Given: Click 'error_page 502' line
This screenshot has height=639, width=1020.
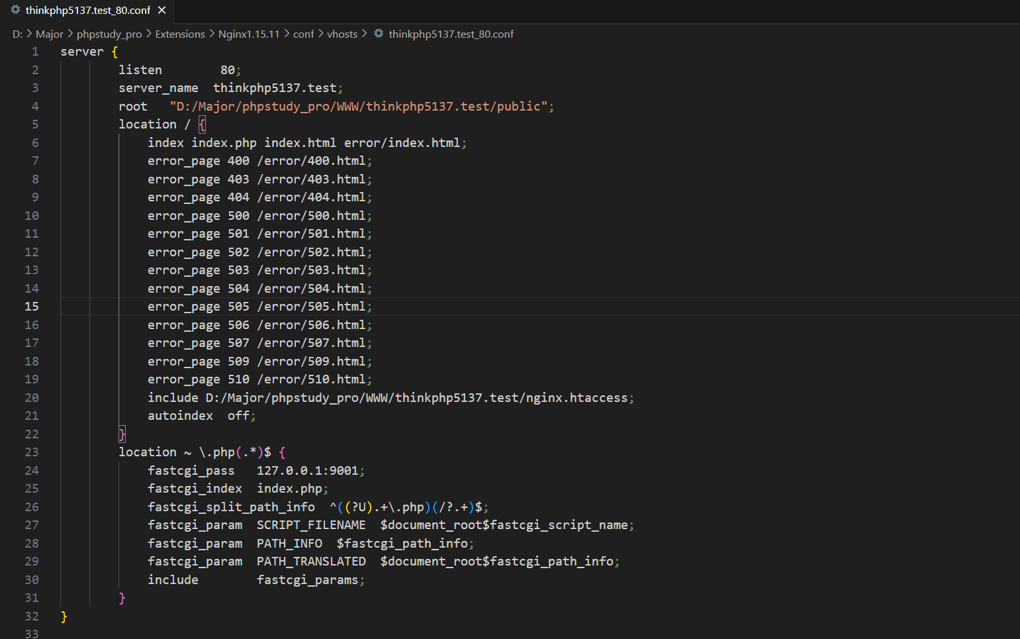Looking at the screenshot, I should tap(259, 252).
